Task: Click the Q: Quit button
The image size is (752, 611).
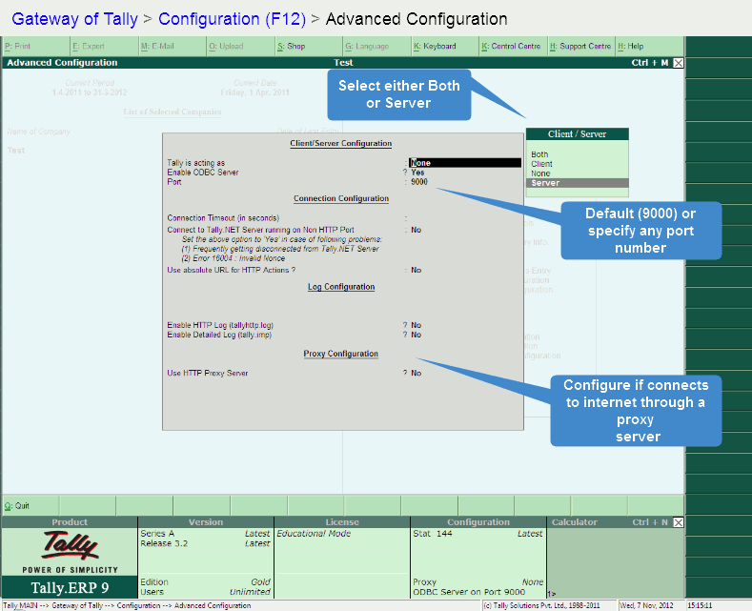Action: tap(30, 505)
